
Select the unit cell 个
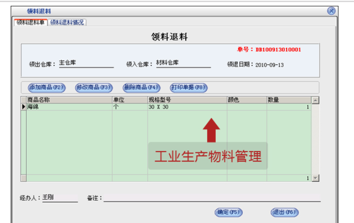pyautogui.click(x=130, y=107)
